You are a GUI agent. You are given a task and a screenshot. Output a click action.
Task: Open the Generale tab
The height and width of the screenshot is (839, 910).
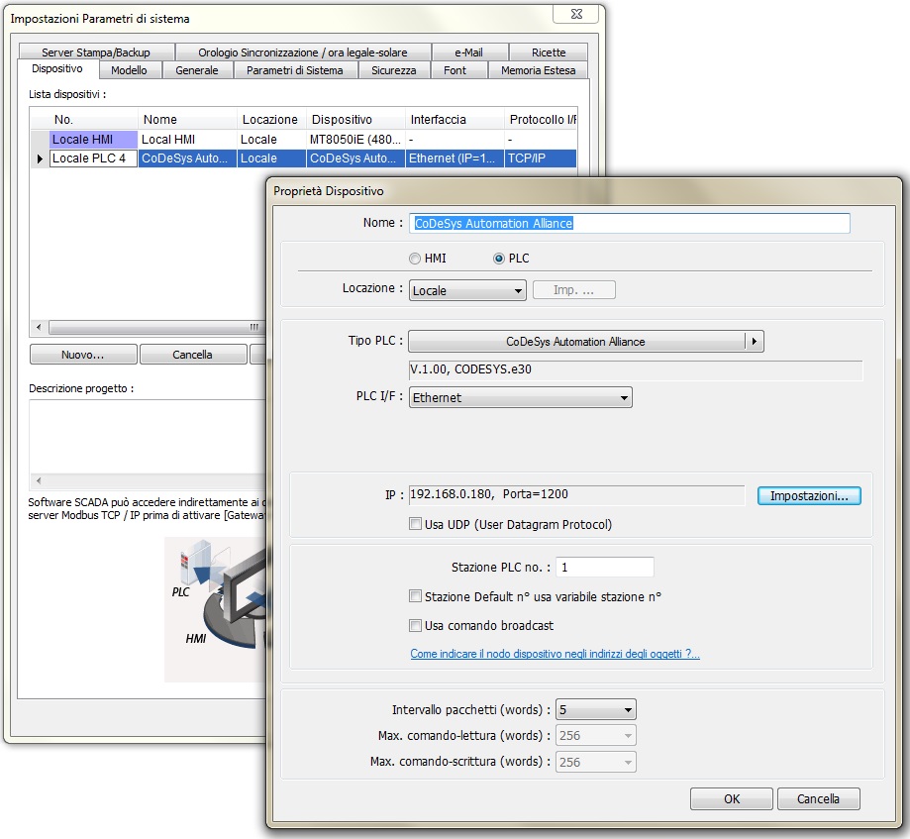click(x=197, y=70)
